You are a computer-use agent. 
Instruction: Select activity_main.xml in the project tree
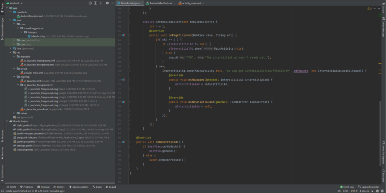pyautogui.click(x=33, y=73)
